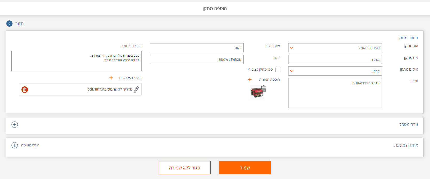The image size is (430, 179).
Task: Open the מדריך למשתמש בגנרטור.pdf file link
Action: (110, 90)
